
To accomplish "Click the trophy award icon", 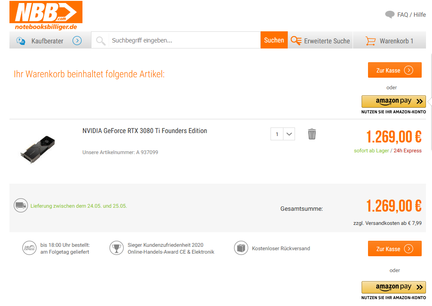I will click(x=116, y=248).
